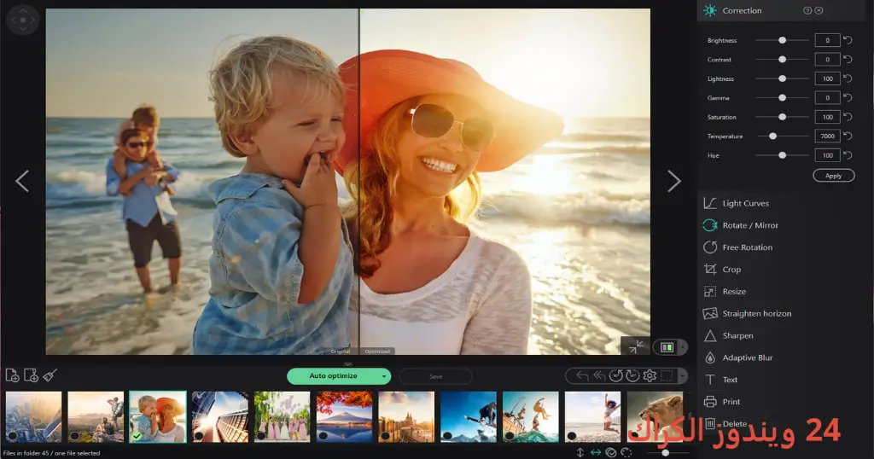Fit image to width icon
Screen dimensions: 874x459
pyautogui.click(x=596, y=453)
